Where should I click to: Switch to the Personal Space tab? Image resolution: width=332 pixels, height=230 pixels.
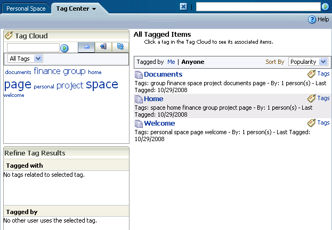click(26, 9)
